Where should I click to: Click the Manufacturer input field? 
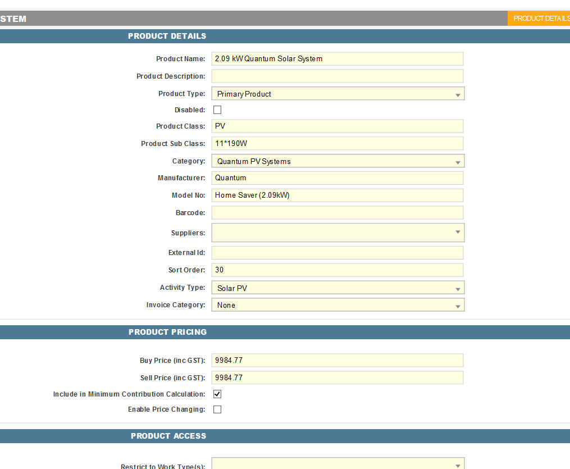click(337, 178)
